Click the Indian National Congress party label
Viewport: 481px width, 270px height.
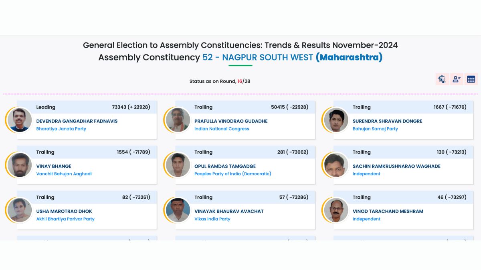pyautogui.click(x=222, y=129)
